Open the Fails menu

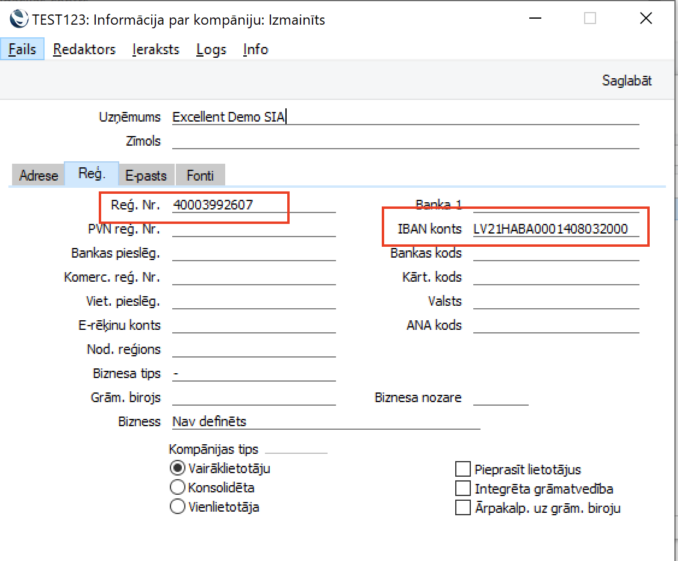tap(22, 49)
